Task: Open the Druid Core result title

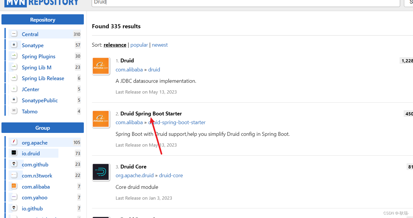Action: coord(133,167)
